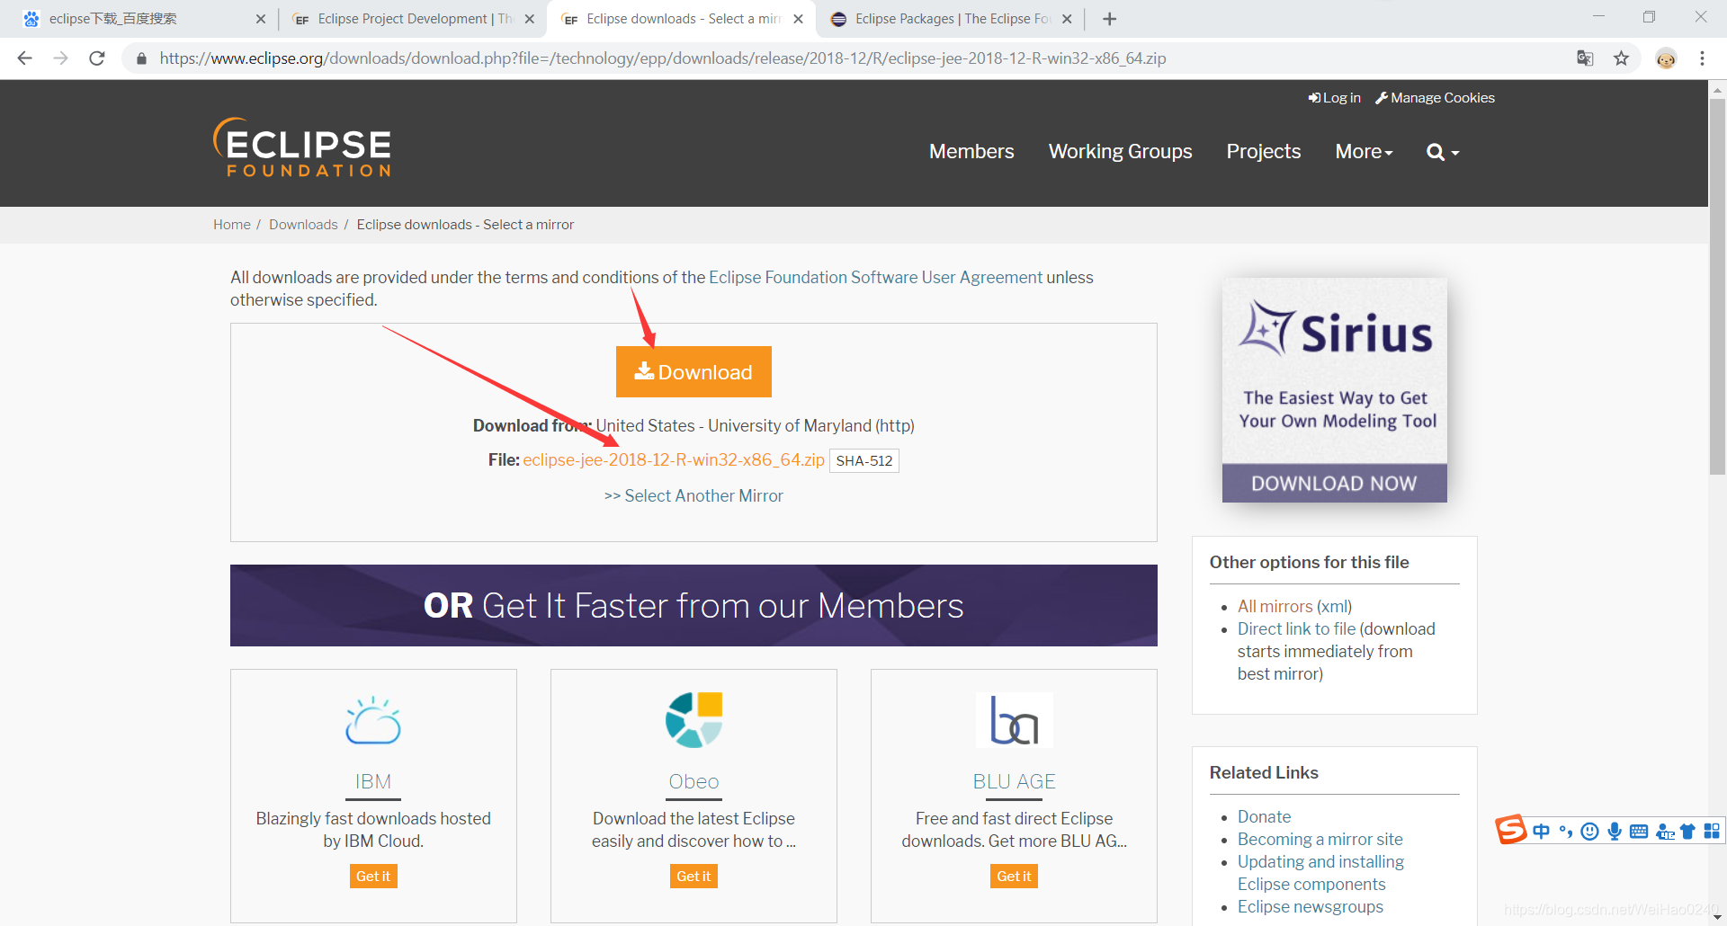Click the SHA-512 checksum button
Screen dimensions: 1727x926
[863, 461]
